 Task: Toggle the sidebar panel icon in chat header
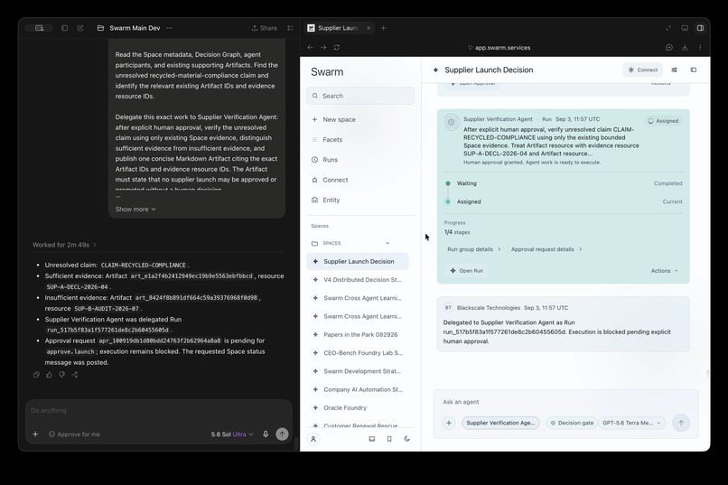point(64,28)
